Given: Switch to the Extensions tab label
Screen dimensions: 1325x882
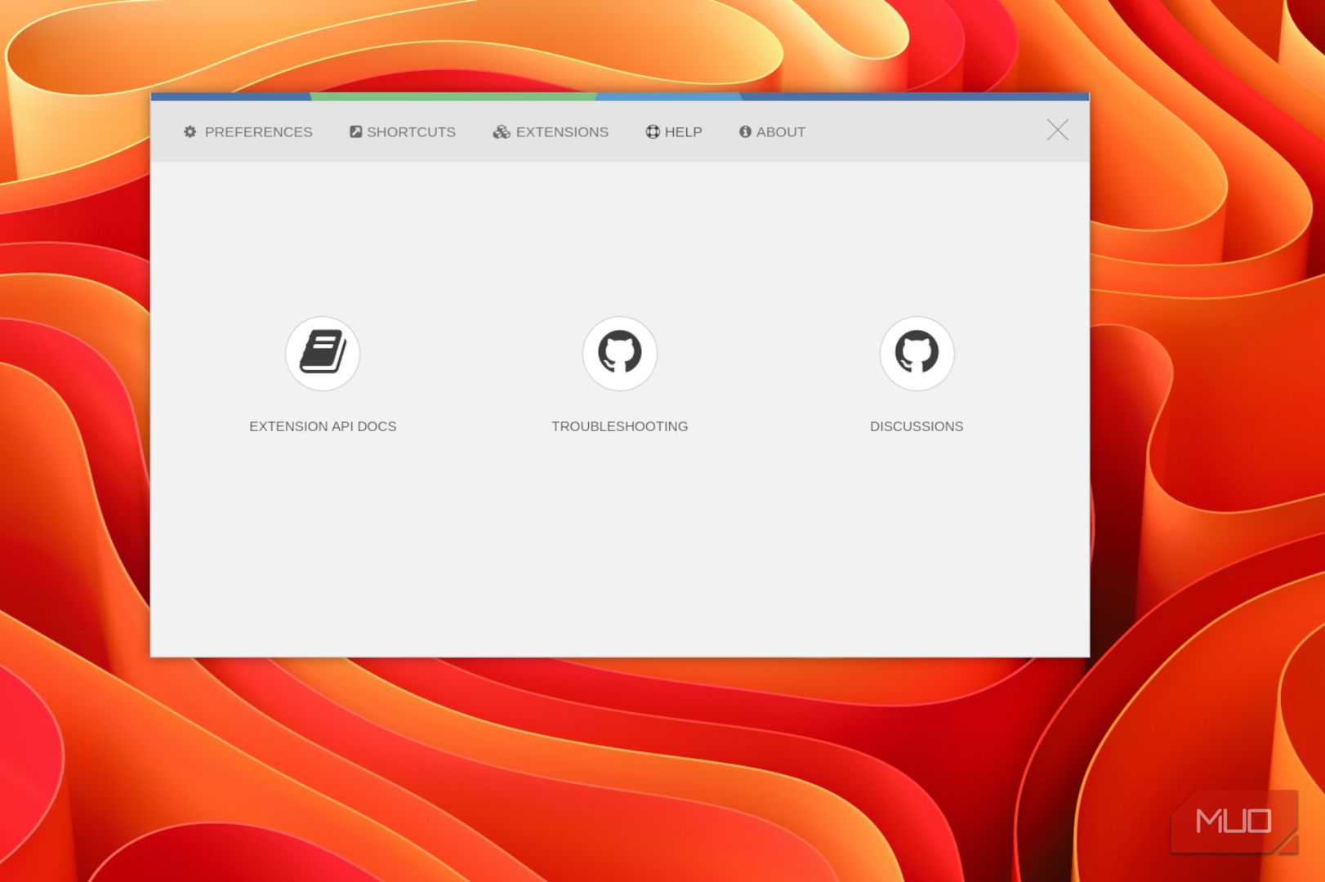Looking at the screenshot, I should [x=562, y=131].
